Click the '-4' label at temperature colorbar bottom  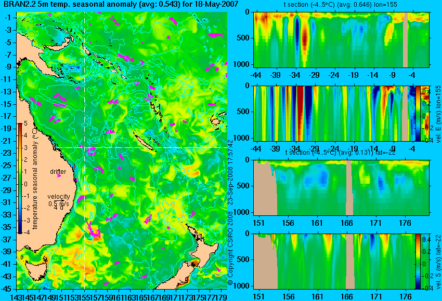[x=26, y=232]
